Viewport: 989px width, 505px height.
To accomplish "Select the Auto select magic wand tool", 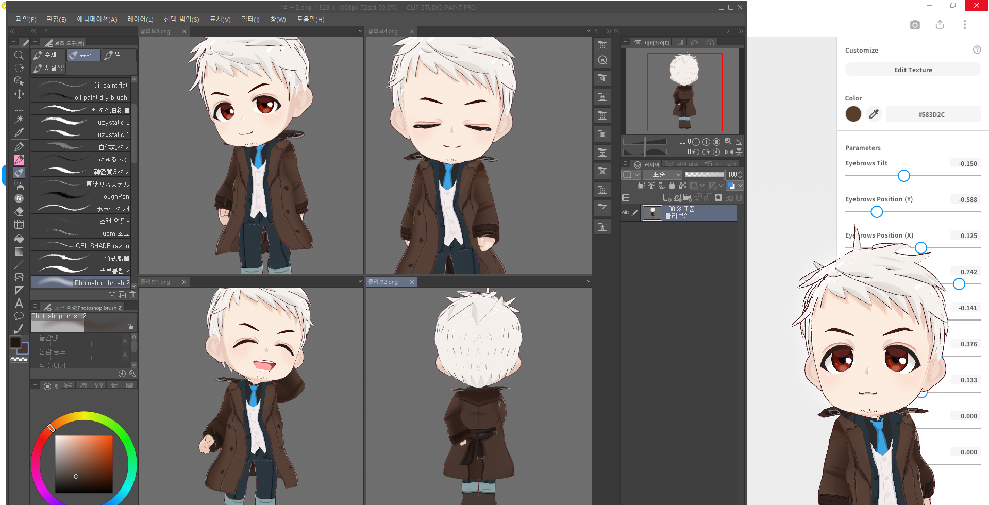I will coord(19,120).
